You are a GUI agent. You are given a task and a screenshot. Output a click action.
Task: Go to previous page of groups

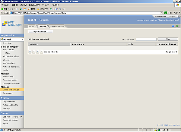click(34, 52)
